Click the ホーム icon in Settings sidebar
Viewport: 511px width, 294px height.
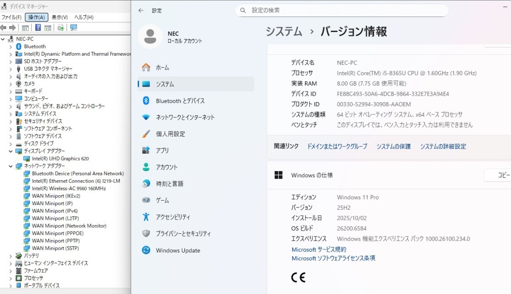tap(146, 67)
